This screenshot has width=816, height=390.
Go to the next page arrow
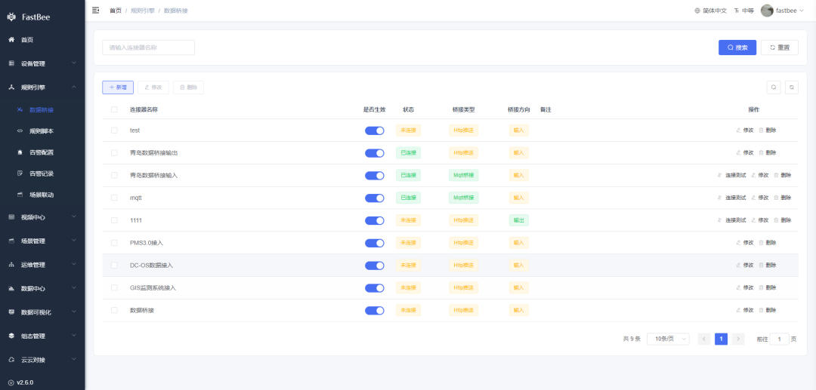738,339
